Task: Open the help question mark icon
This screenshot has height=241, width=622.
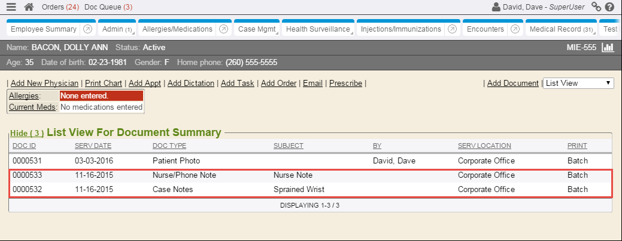Action: point(609,7)
